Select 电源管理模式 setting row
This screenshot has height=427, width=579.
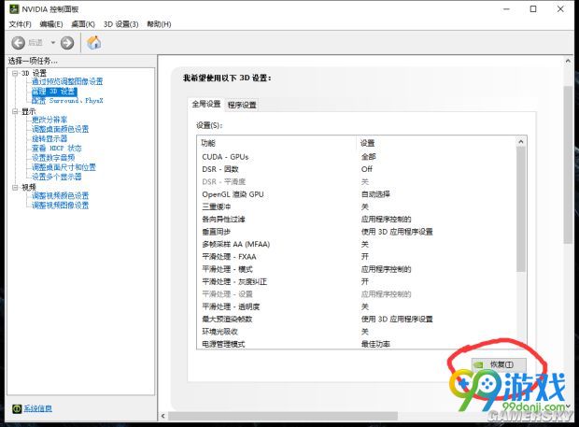[357, 344]
